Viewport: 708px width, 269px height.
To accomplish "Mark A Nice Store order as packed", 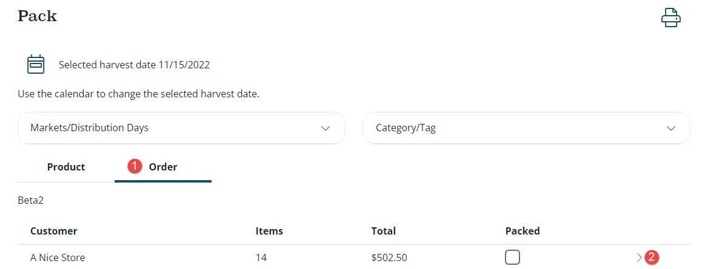I will pos(512,258).
